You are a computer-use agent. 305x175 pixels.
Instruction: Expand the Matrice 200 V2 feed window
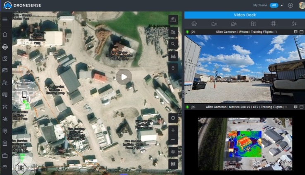tap(301, 107)
